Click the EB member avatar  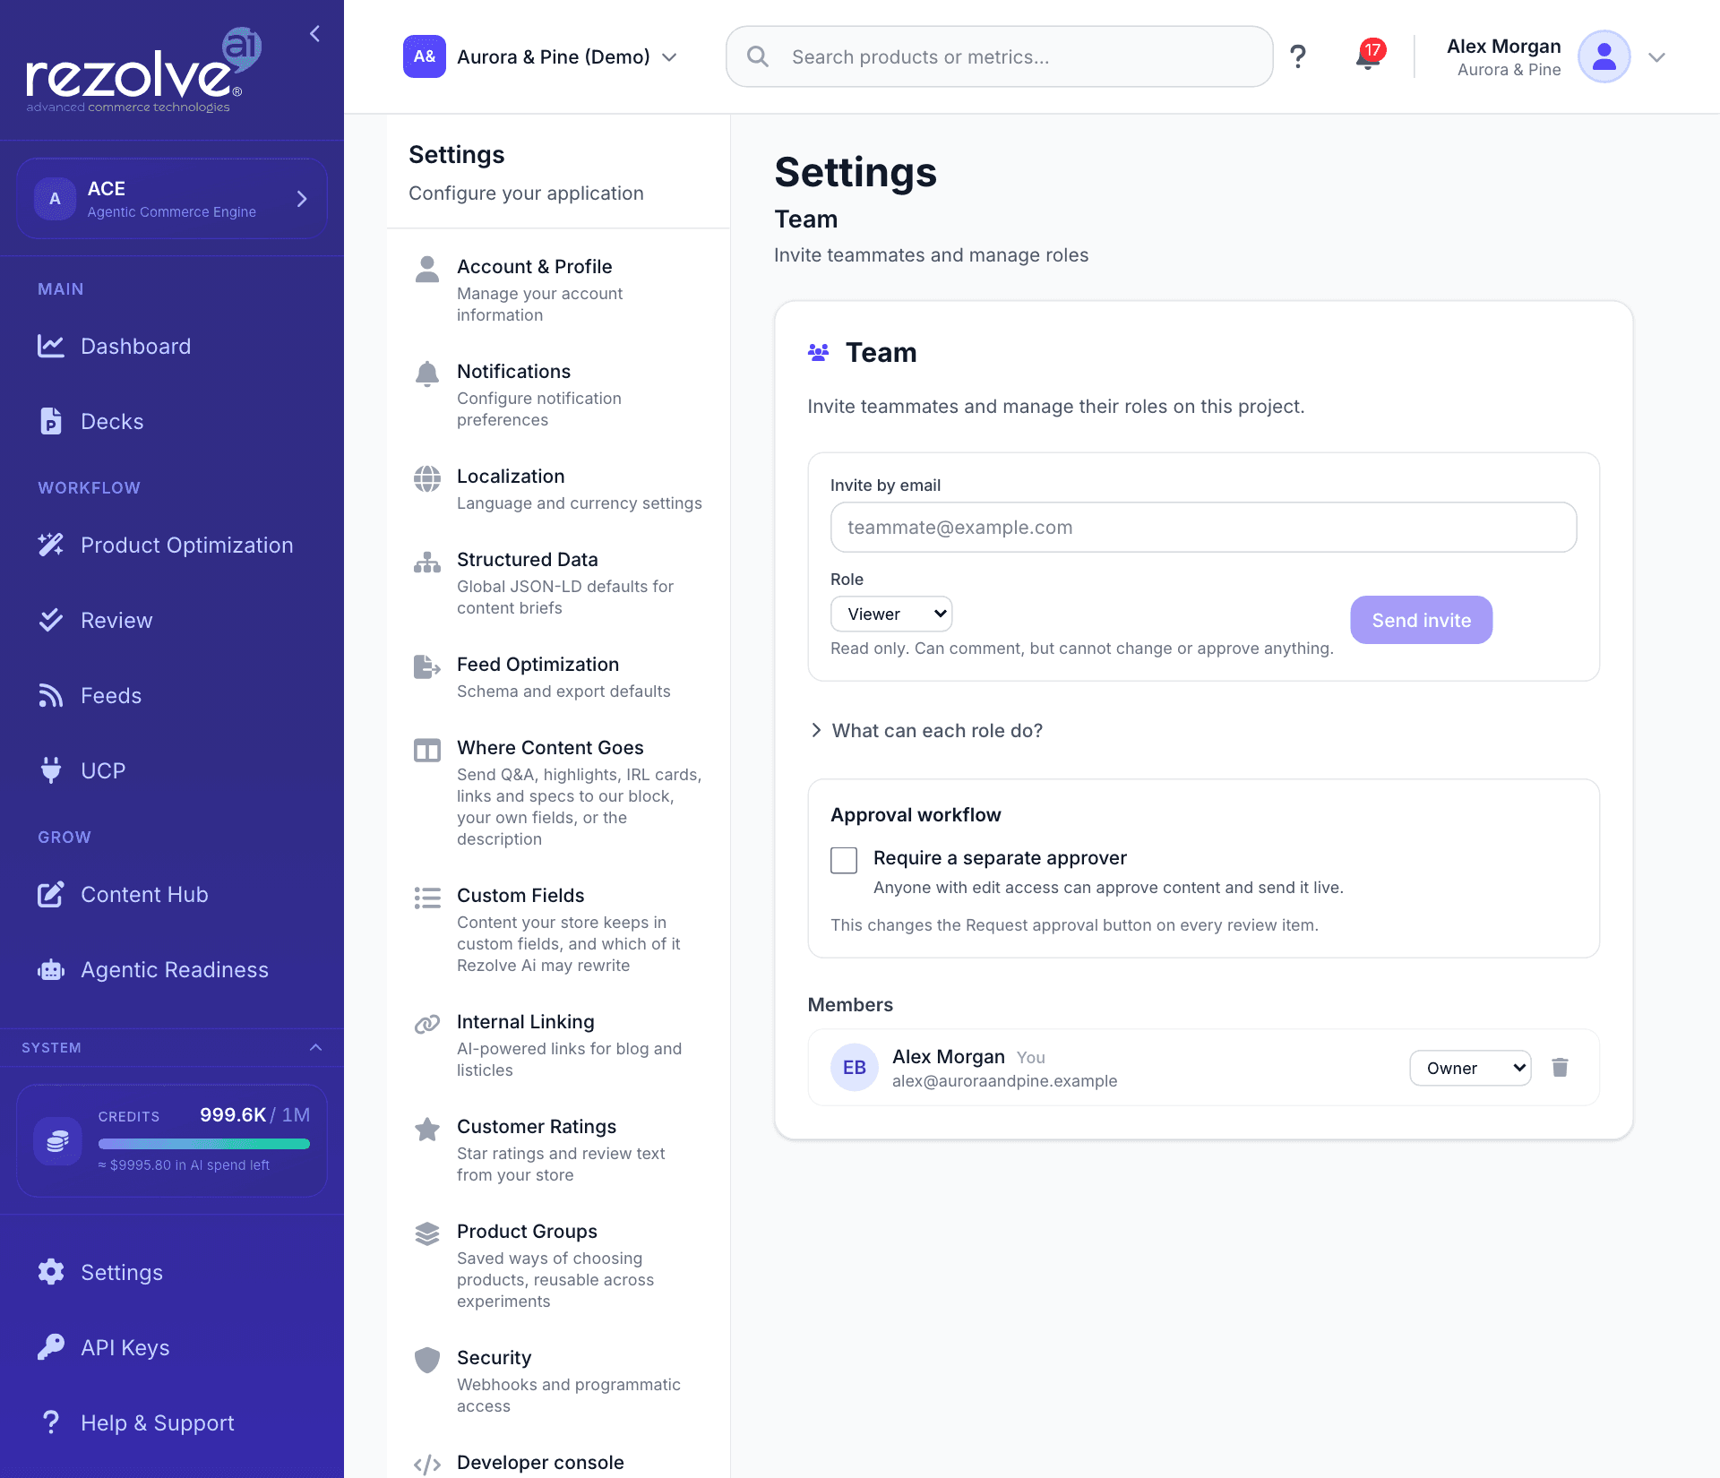point(854,1068)
